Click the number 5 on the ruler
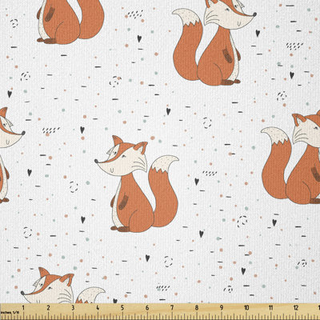The width and height of the screenshot is (320, 320). pos(122,308)
